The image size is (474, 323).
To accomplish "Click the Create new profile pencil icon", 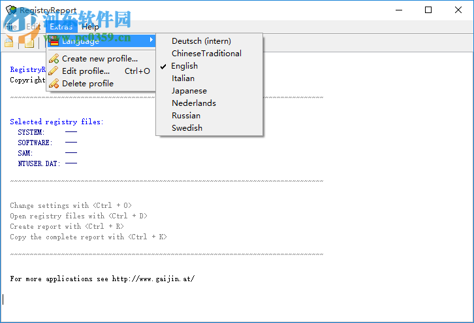I will point(54,58).
